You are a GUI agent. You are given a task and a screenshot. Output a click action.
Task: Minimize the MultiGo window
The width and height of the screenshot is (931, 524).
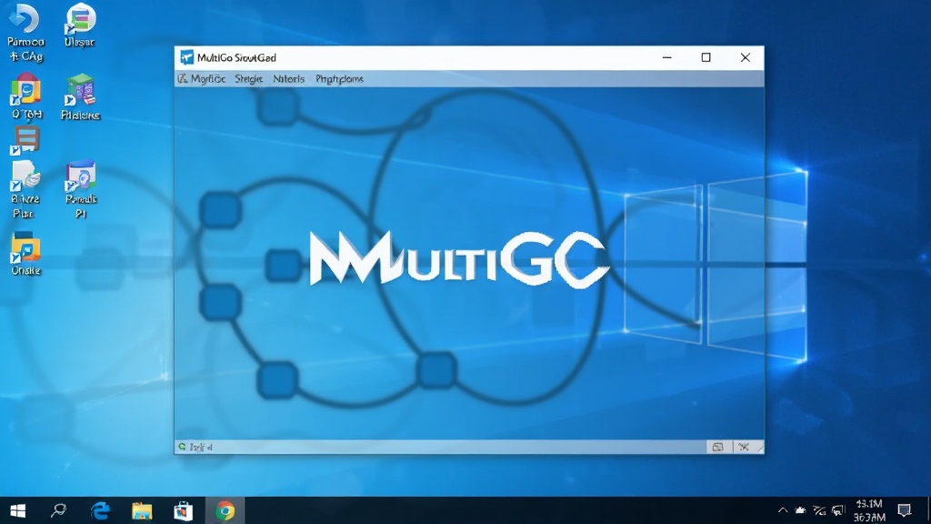(666, 57)
